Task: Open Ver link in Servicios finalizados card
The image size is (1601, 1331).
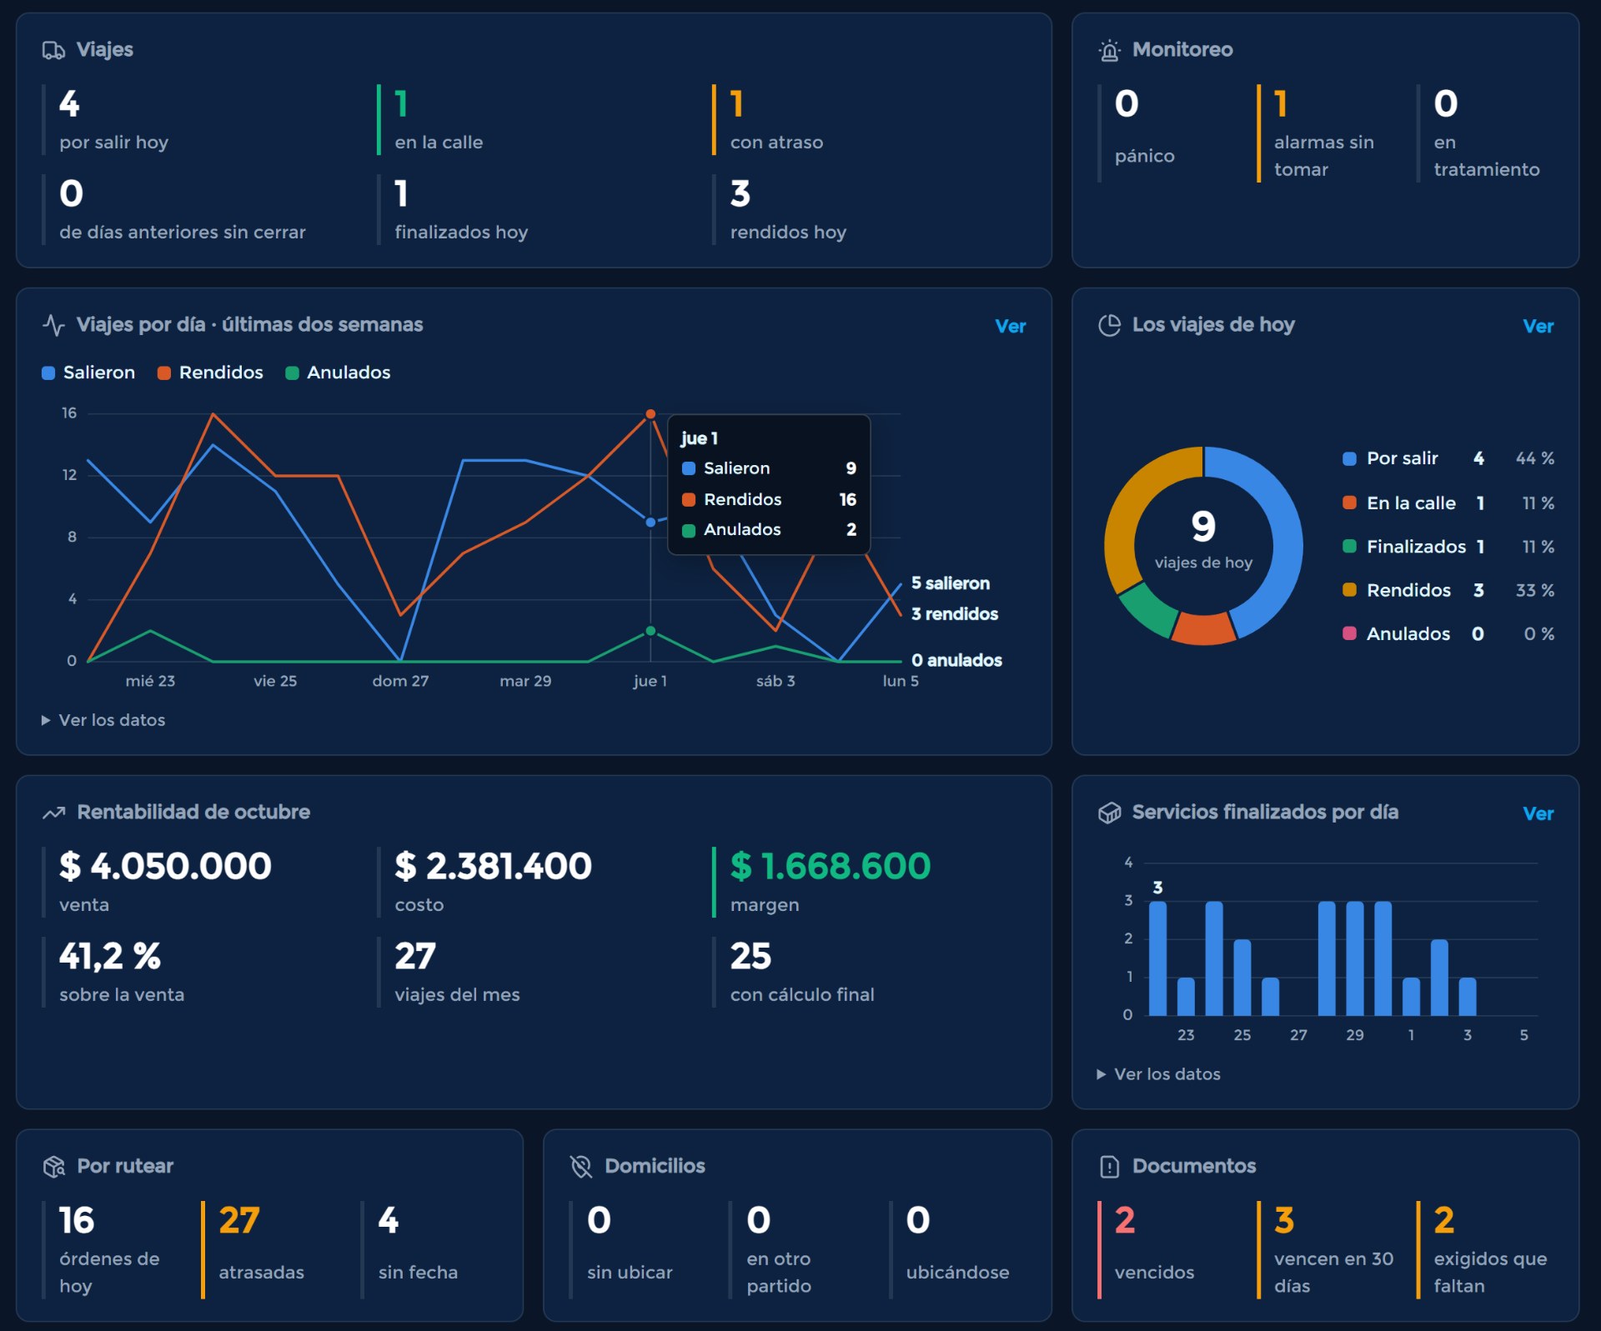Action: pos(1538,814)
